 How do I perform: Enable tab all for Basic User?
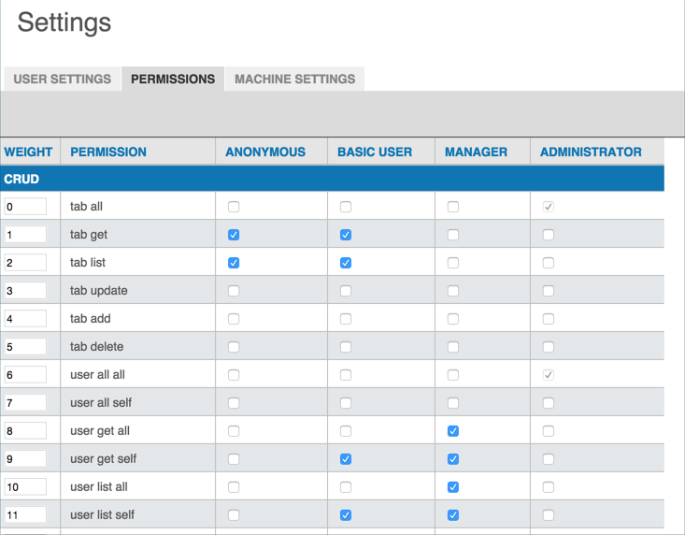coord(346,207)
